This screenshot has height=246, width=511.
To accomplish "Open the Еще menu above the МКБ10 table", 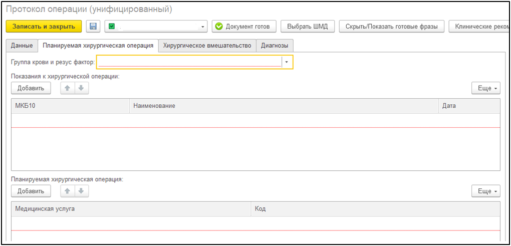I will (485, 88).
